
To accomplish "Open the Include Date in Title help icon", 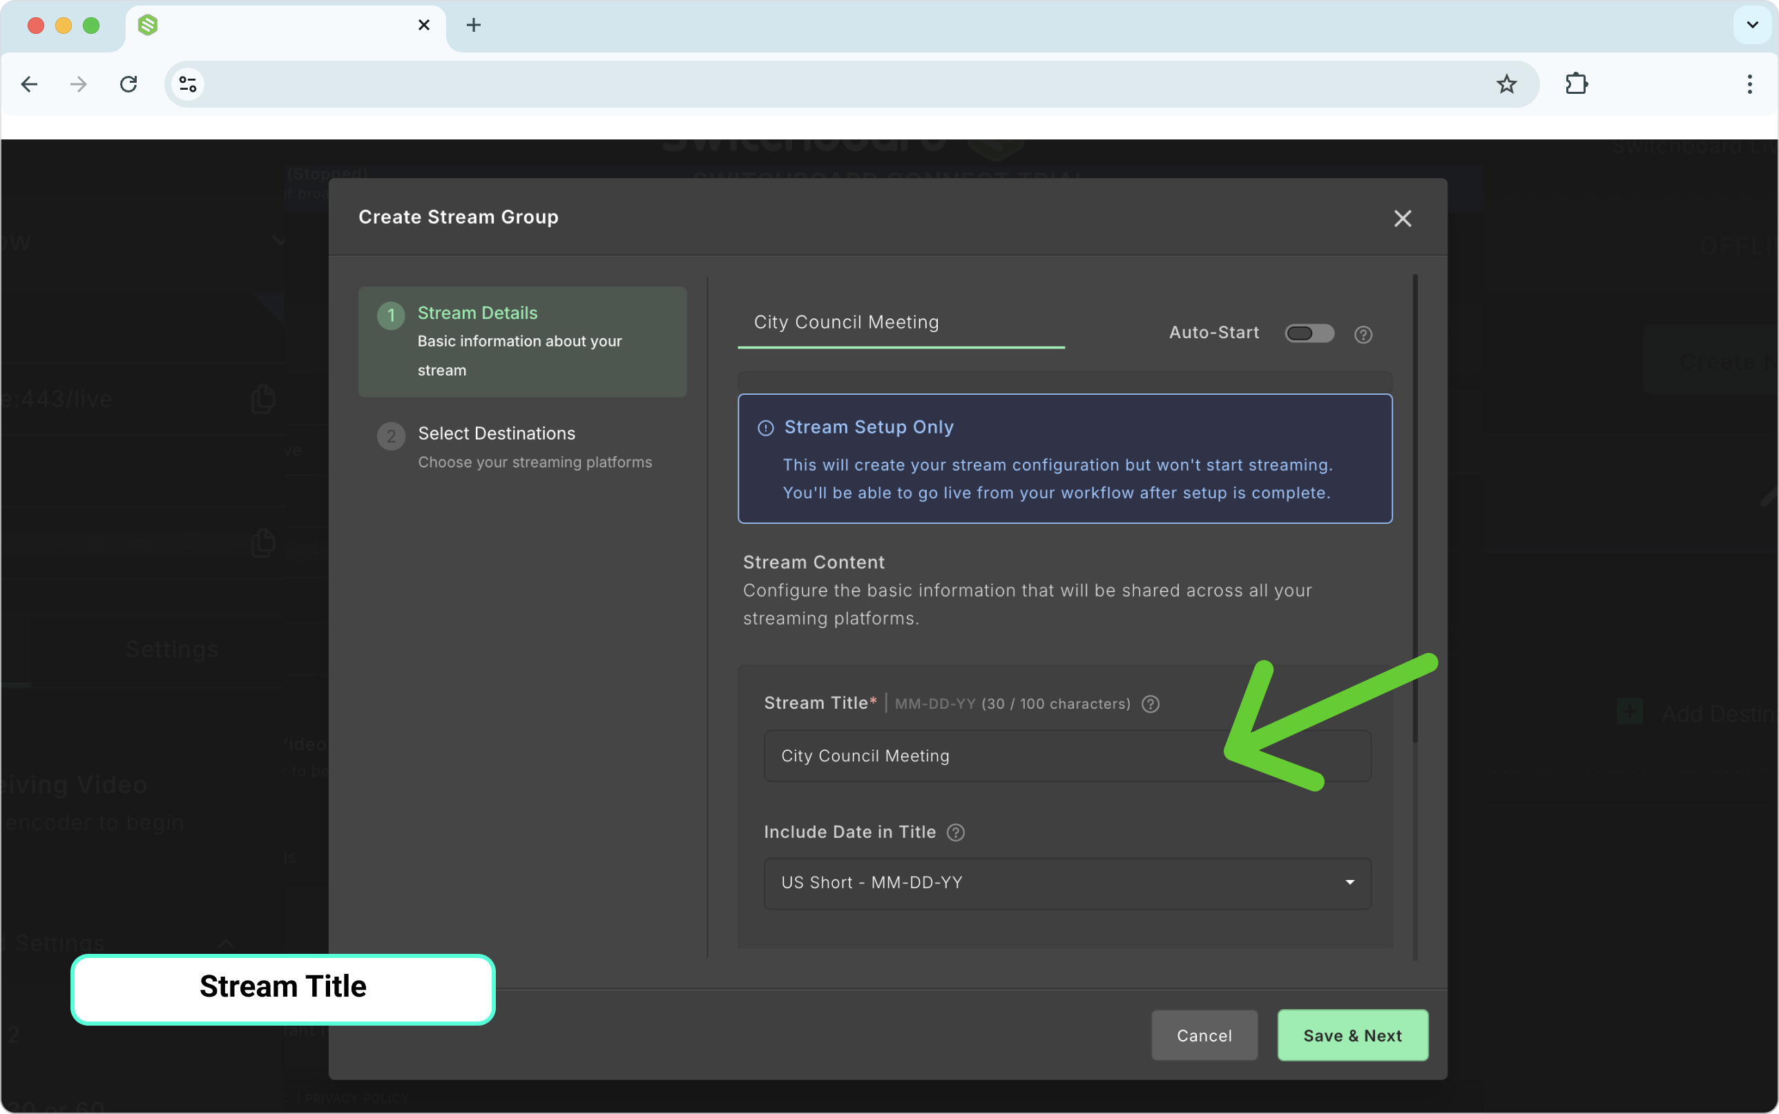I will 955,832.
